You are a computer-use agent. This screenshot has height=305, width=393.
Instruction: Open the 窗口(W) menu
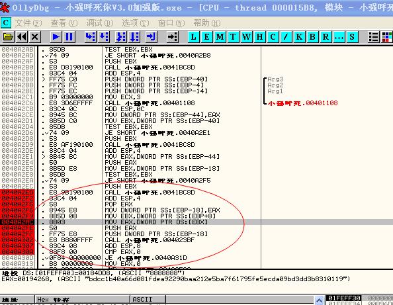point(171,23)
